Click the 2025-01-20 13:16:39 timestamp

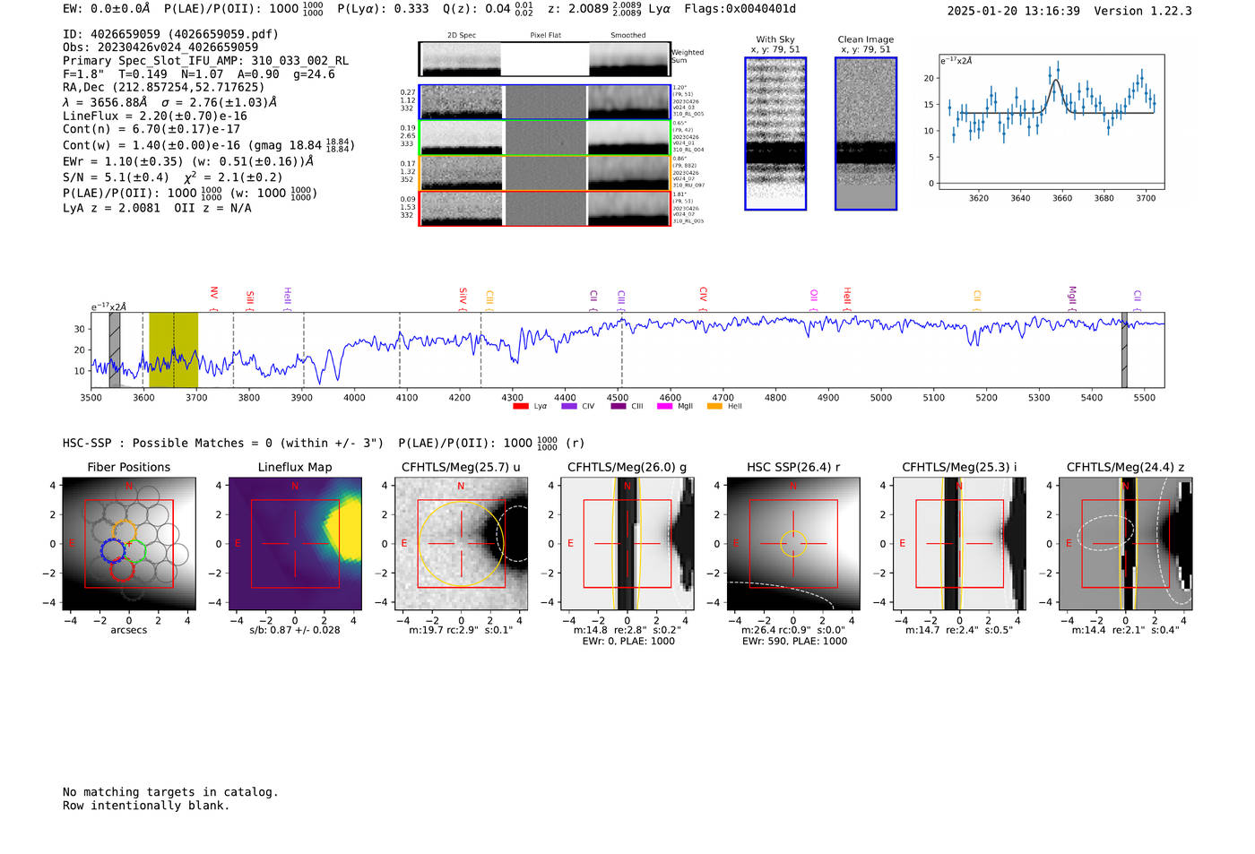pyautogui.click(x=1014, y=11)
